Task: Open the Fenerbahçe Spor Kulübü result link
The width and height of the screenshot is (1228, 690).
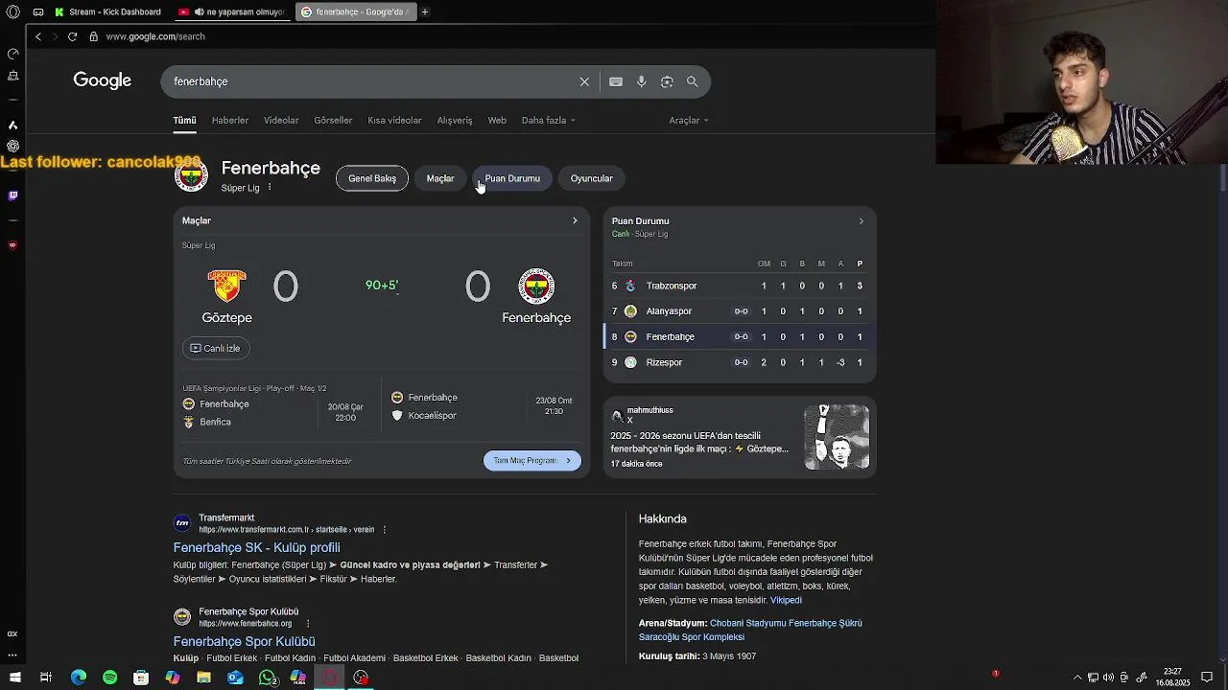Action: click(x=244, y=641)
